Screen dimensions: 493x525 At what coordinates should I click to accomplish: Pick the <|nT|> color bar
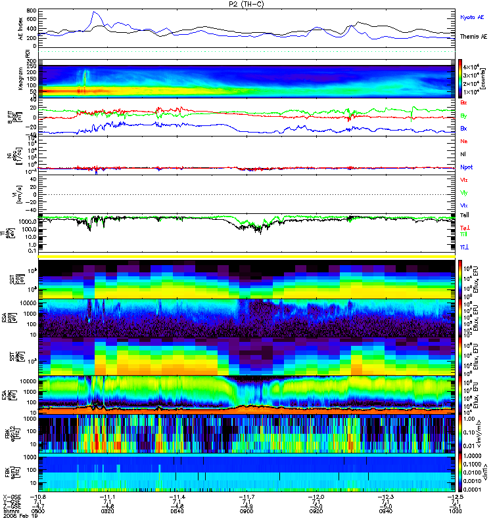pyautogui.click(x=460, y=472)
